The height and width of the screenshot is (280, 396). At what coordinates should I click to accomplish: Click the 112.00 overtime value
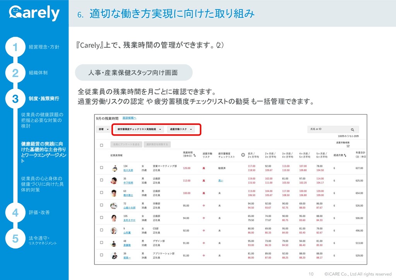187,181
